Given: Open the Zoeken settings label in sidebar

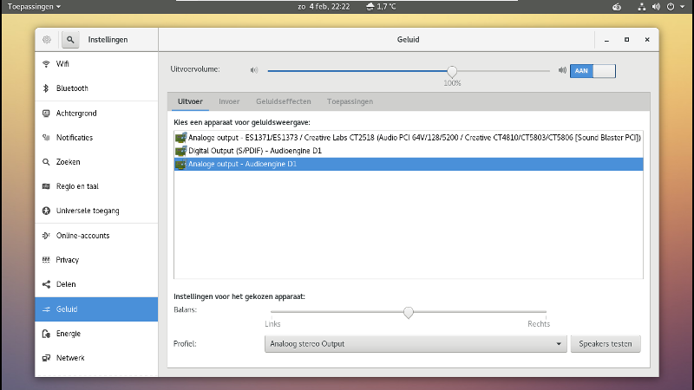Looking at the screenshot, I should (x=69, y=162).
